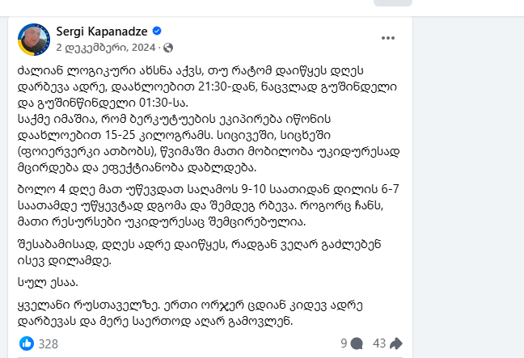
Task: Click the comment bubble icon
Action: (357, 343)
